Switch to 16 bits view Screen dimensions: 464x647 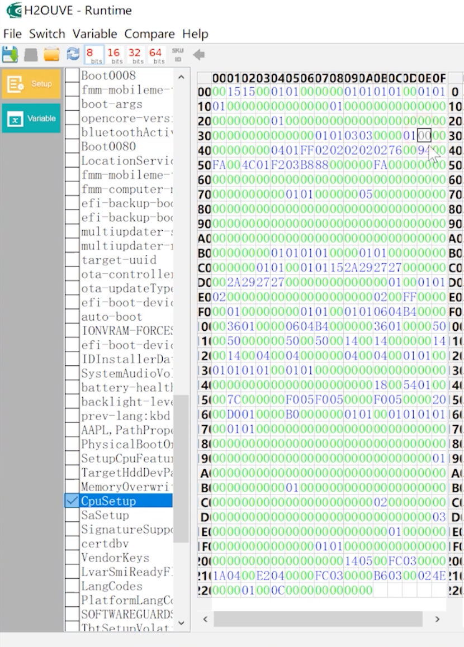point(114,55)
